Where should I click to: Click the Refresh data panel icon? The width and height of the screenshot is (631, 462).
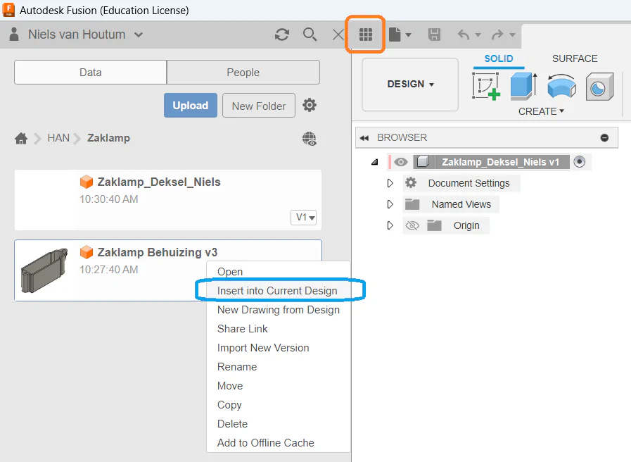[x=281, y=35]
